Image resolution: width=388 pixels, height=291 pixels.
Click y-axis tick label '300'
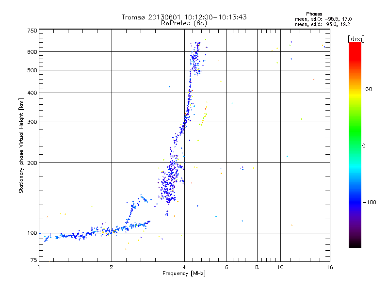click(x=32, y=122)
